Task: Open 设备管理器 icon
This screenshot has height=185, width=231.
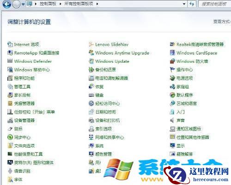Action: pyautogui.click(x=10, y=120)
